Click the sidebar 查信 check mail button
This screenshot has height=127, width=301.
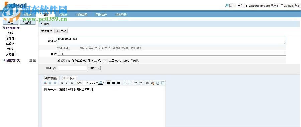tap(10, 23)
